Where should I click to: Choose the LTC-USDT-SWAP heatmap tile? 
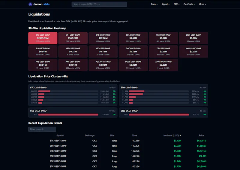tap(103, 51)
